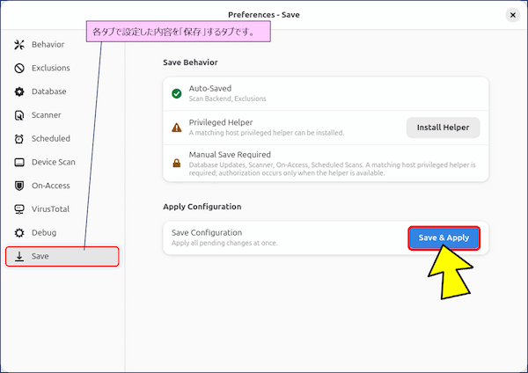
Task: Close the Preferences dialog
Action: coord(512,15)
